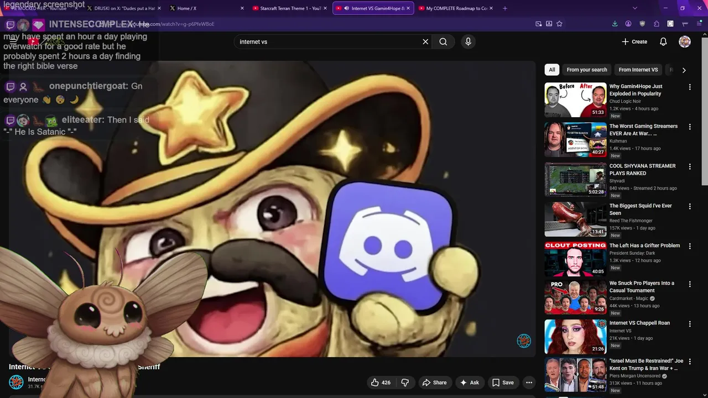Open options for Internet VS Chappell Roan video

pyautogui.click(x=689, y=324)
